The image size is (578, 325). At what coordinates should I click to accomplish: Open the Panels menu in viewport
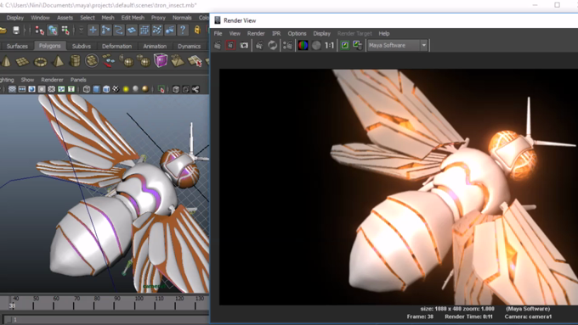pos(78,80)
